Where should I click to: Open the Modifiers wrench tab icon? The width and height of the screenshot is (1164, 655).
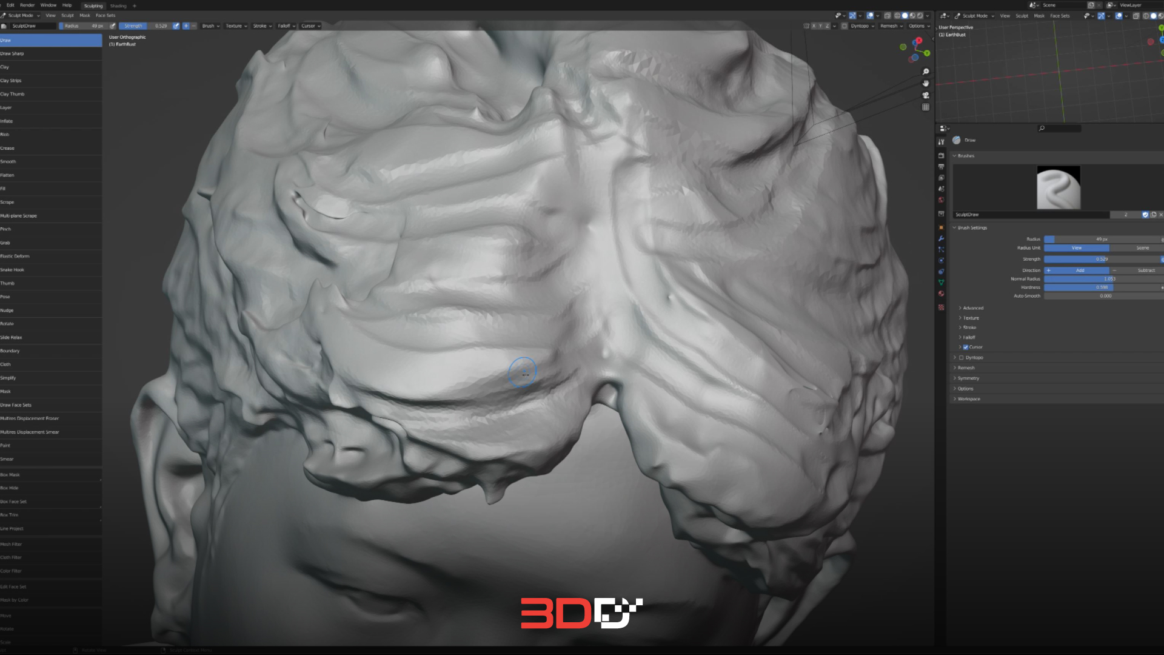(941, 238)
